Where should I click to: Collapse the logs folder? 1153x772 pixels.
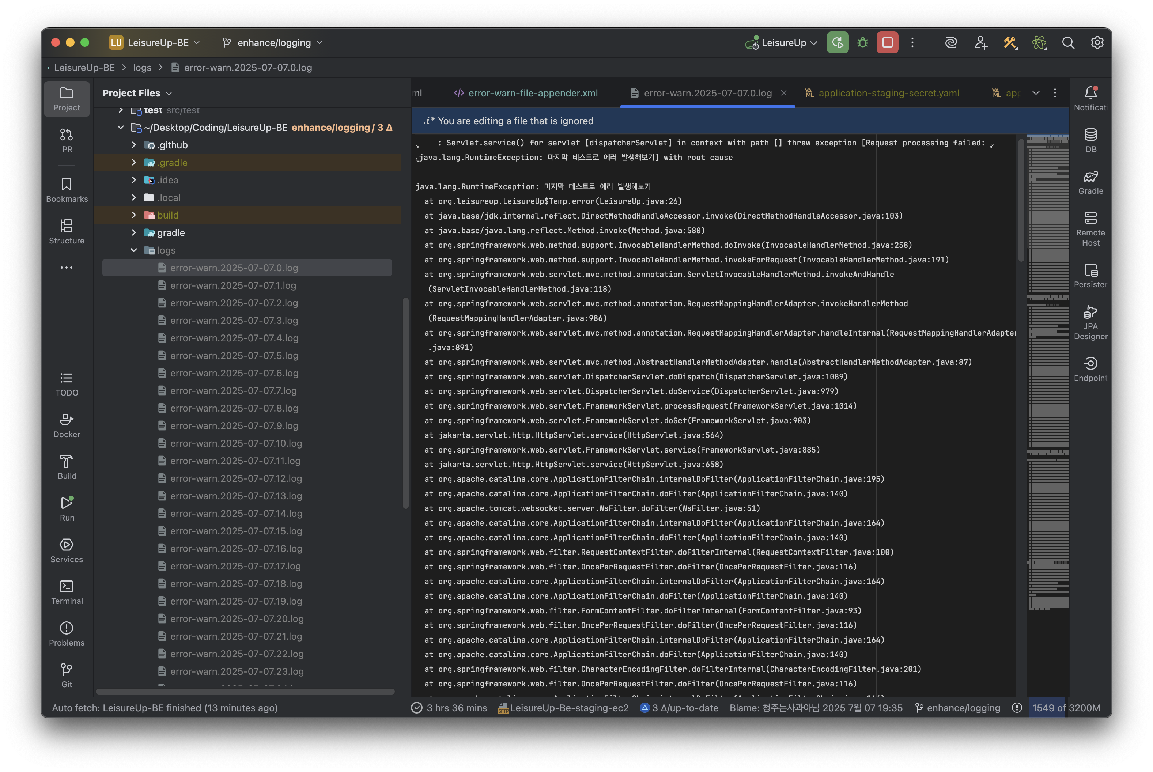point(133,250)
